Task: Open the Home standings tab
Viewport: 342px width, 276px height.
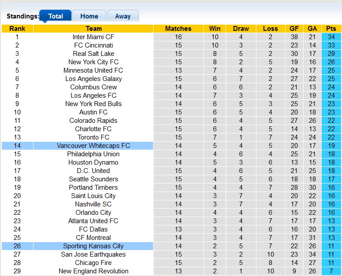Action: (89, 16)
